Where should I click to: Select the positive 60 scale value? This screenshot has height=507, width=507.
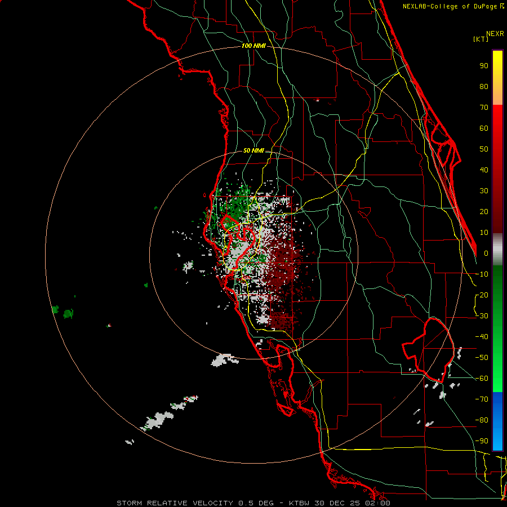[484, 128]
